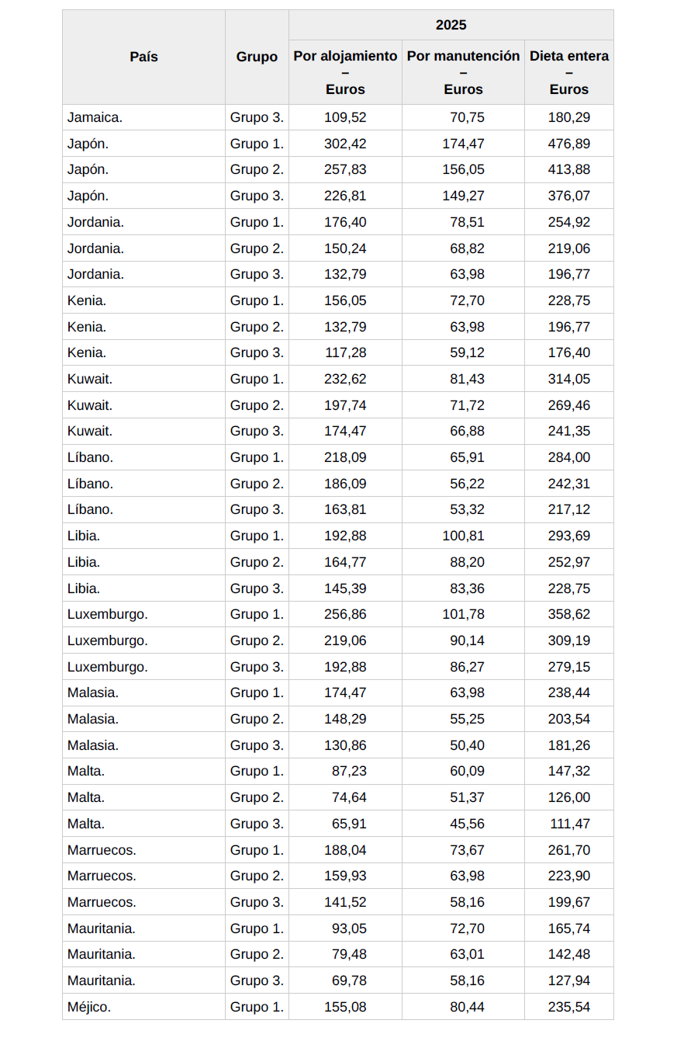Click the Por alojamiento column header
This screenshot has width=684, height=1041.
click(x=345, y=57)
